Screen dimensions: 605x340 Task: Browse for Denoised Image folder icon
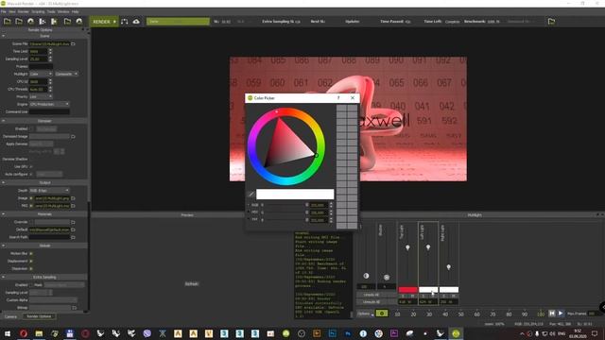[x=74, y=136]
